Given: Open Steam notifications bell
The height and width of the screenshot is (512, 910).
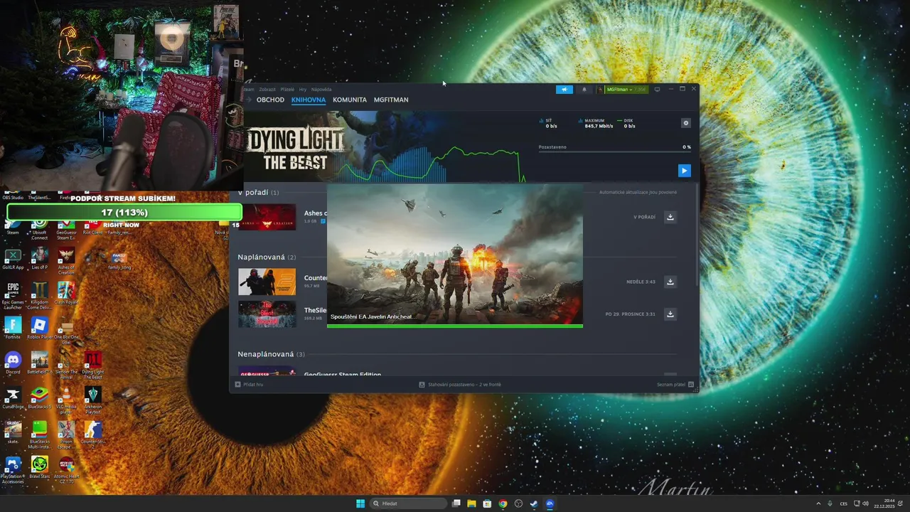Looking at the screenshot, I should (584, 90).
